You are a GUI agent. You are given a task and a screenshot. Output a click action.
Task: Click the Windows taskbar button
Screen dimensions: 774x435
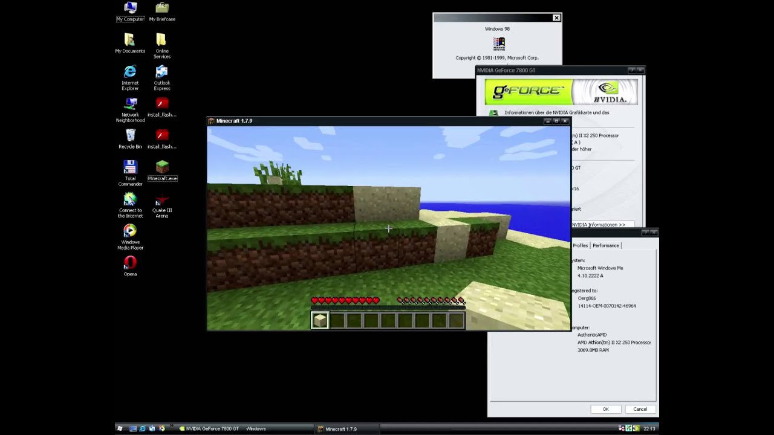tap(256, 428)
